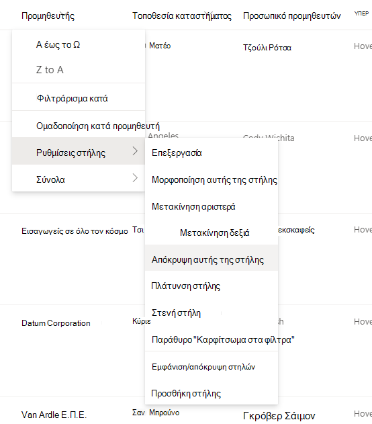Image resolution: width=372 pixels, height=424 pixels.
Task: Open the Προμηθευτής column header dropdown
Action: click(48, 15)
